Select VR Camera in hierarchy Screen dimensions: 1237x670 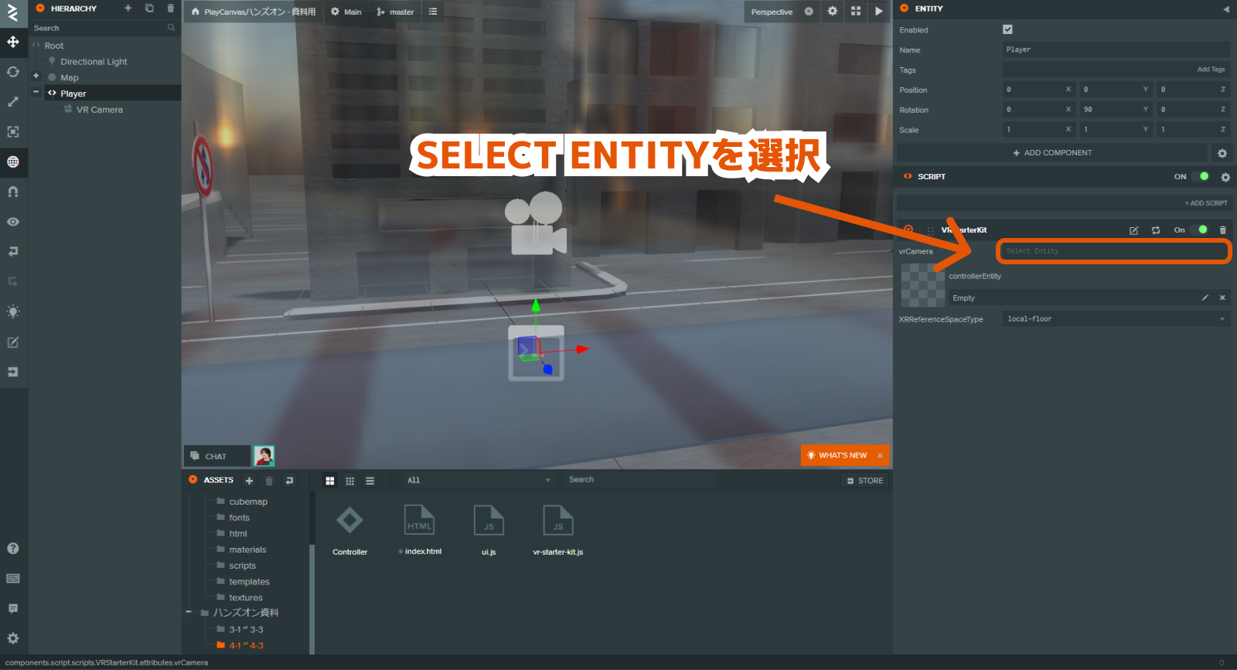pos(99,110)
